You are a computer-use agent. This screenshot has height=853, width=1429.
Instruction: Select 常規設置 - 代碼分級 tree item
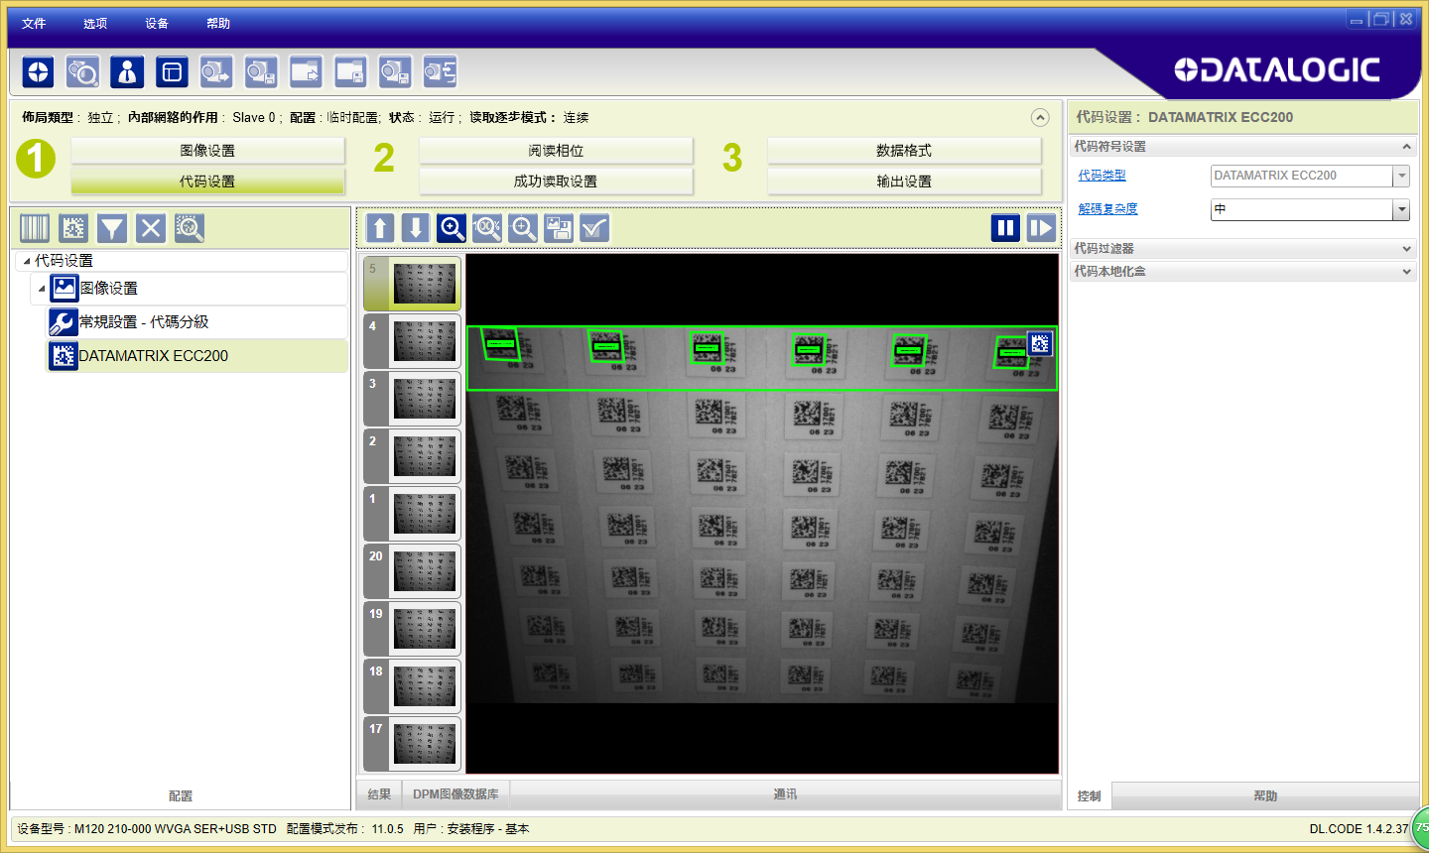click(x=144, y=322)
